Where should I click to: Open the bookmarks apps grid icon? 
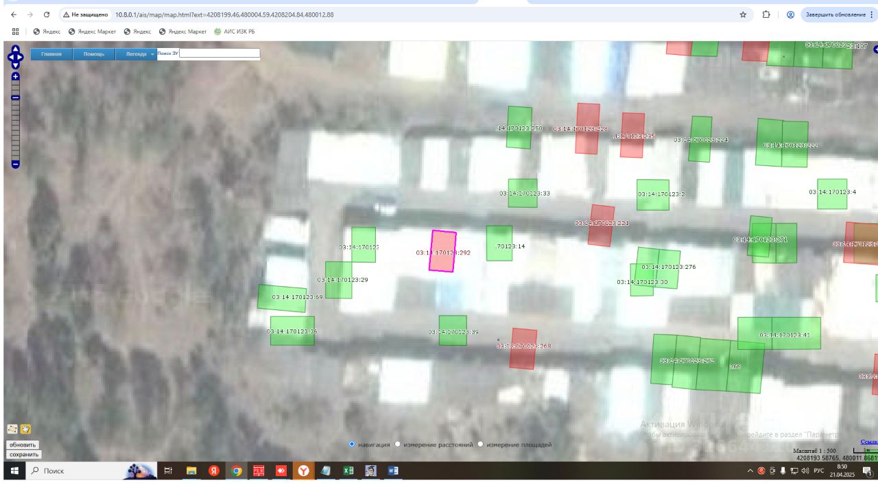pos(15,31)
